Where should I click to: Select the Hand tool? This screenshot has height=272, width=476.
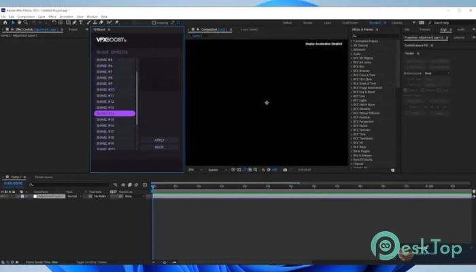(20, 22)
